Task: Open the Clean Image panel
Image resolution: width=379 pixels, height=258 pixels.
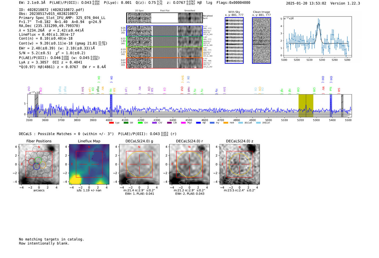Action: tap(262, 40)
